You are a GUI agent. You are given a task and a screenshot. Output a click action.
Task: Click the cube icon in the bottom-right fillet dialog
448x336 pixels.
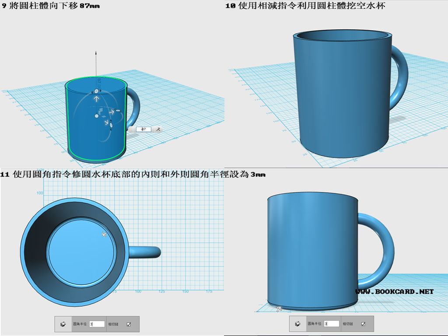297,324
